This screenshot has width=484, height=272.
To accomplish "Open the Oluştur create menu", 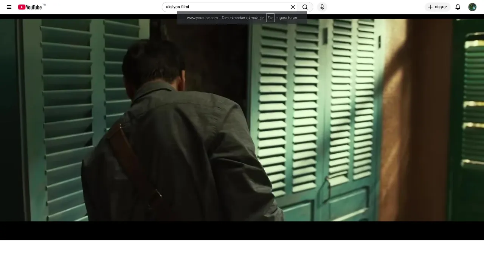I will point(437,7).
